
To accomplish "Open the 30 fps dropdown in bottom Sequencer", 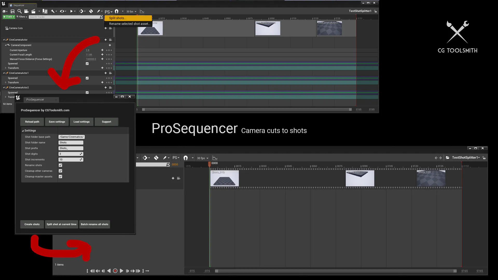I will pos(203,158).
